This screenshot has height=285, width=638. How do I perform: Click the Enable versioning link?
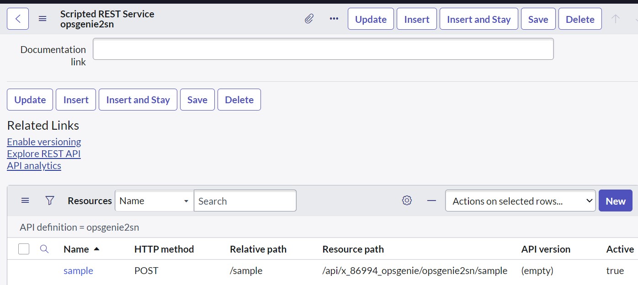[x=44, y=142]
